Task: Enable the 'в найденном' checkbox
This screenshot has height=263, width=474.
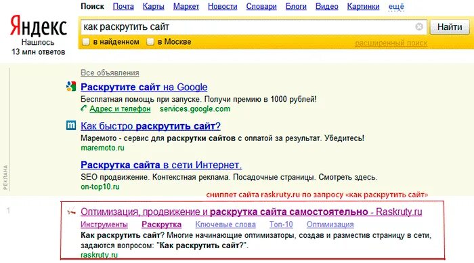Action: (86, 42)
